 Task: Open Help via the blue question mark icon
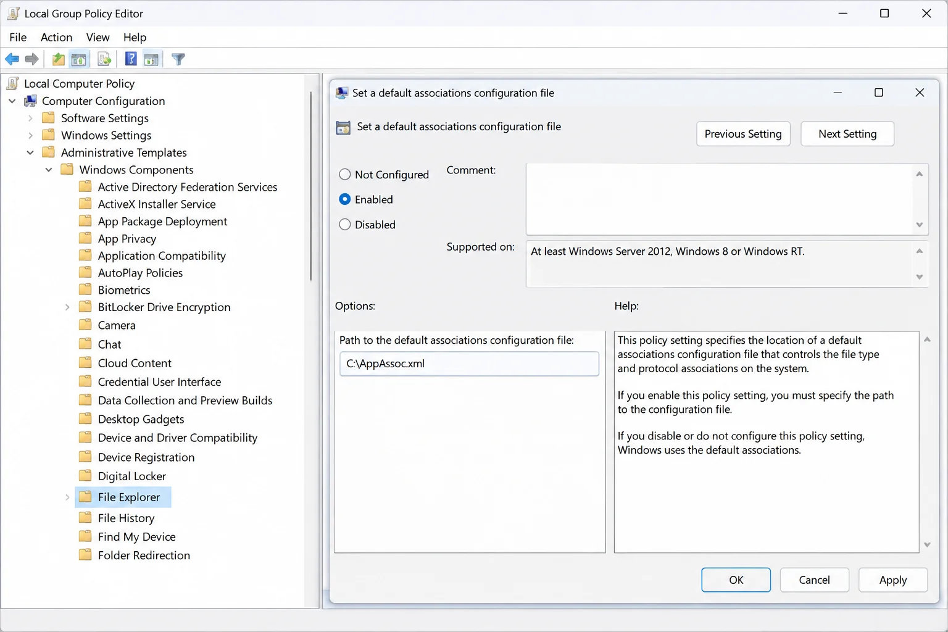click(x=131, y=59)
